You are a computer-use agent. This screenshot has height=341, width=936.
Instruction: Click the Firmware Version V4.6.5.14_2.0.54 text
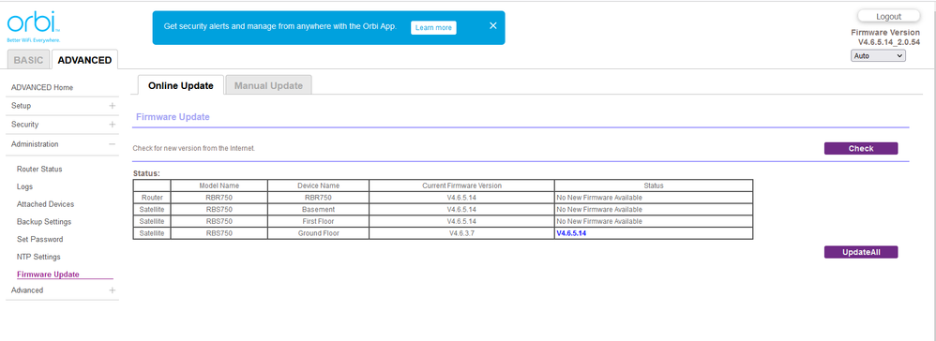pyautogui.click(x=885, y=37)
